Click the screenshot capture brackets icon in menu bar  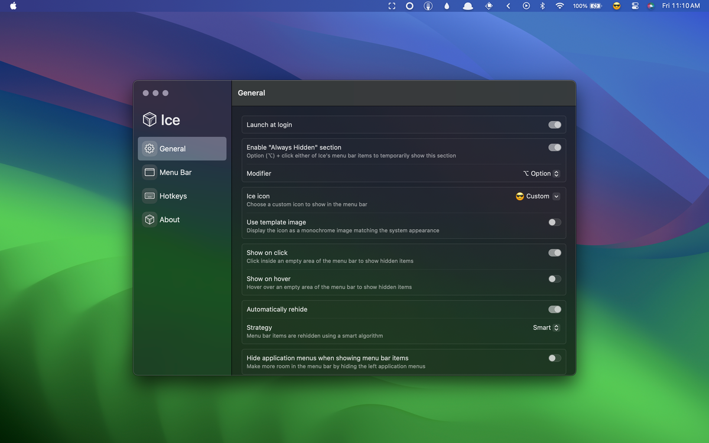(x=391, y=6)
